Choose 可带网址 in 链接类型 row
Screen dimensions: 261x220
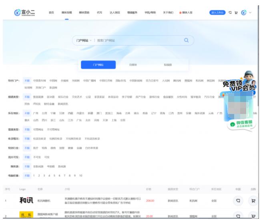tap(38, 130)
